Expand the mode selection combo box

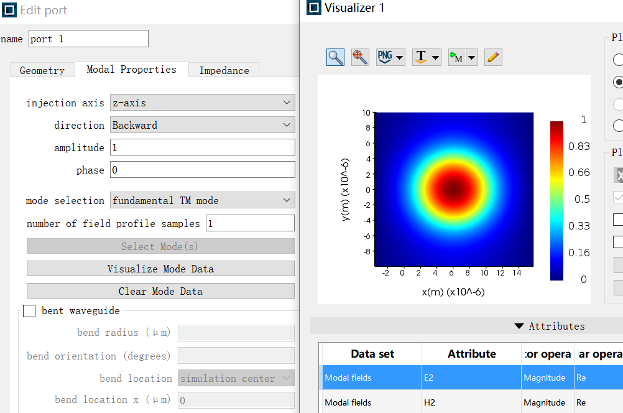pos(202,200)
